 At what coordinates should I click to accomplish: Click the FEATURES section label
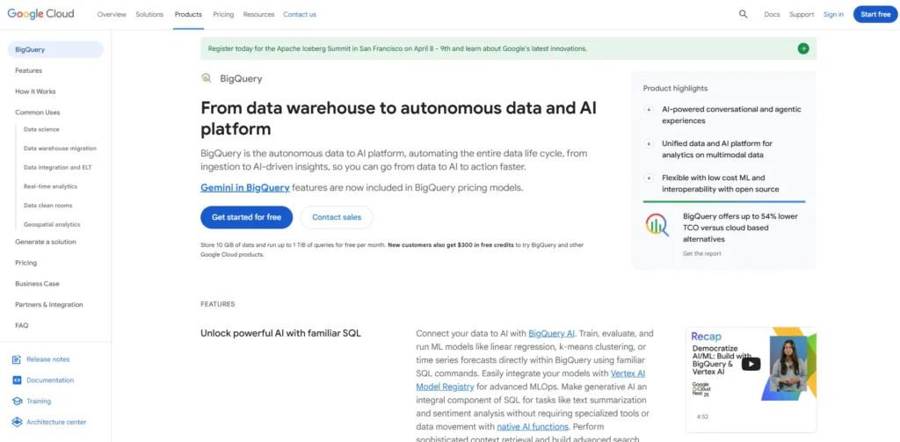pos(218,304)
